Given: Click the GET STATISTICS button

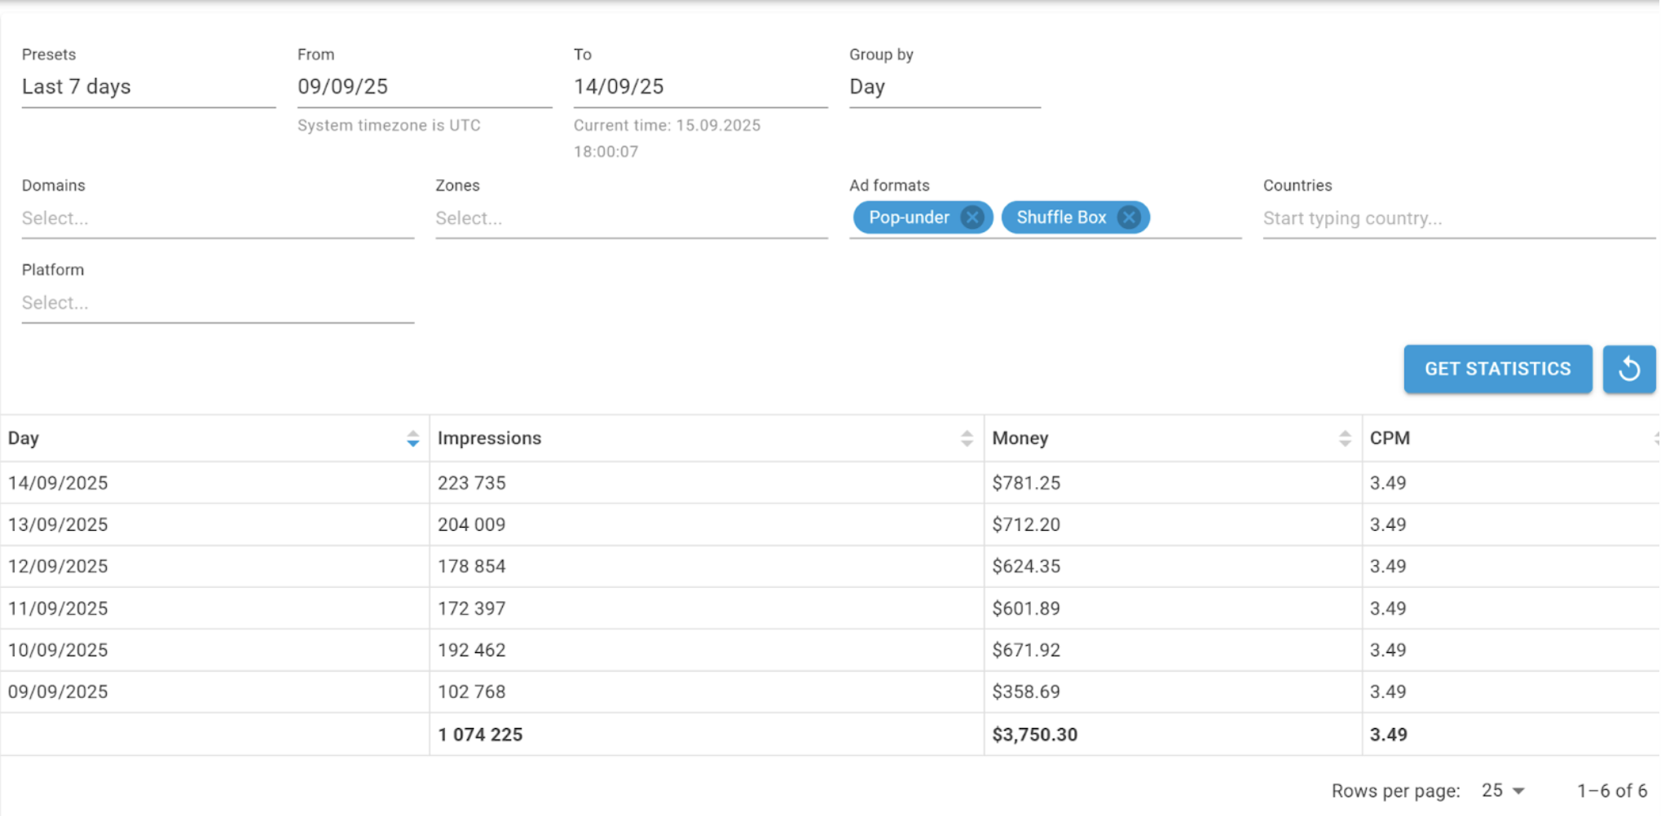Looking at the screenshot, I should [x=1497, y=369].
